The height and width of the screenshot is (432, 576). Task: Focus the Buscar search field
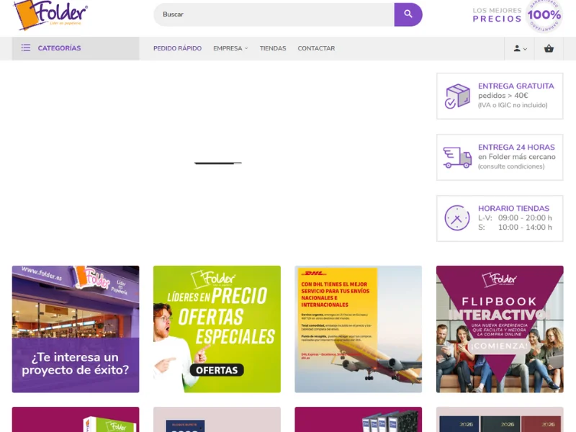274,14
